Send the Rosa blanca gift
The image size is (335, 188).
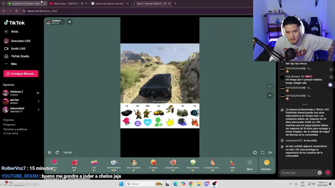(193, 165)
